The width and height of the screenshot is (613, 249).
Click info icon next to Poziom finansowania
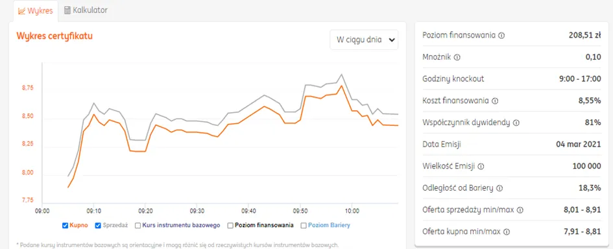point(502,36)
